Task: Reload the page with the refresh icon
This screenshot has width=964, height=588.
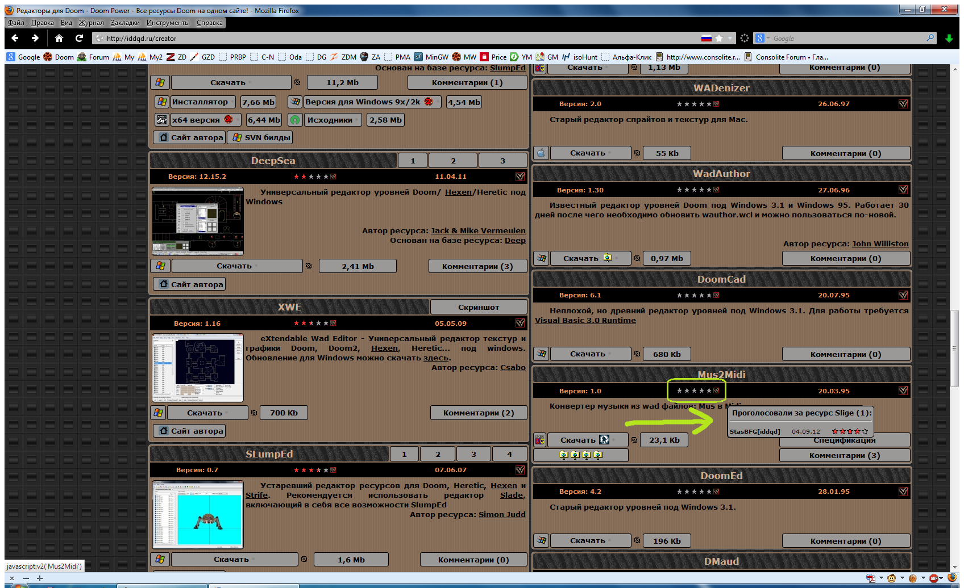Action: 79,38
